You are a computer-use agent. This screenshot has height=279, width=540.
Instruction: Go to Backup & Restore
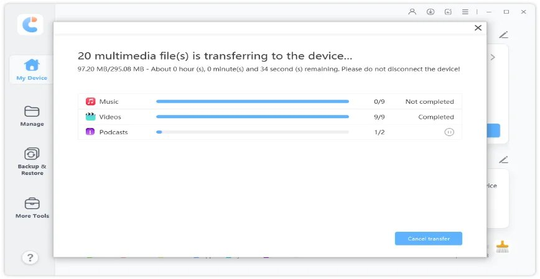pyautogui.click(x=32, y=161)
